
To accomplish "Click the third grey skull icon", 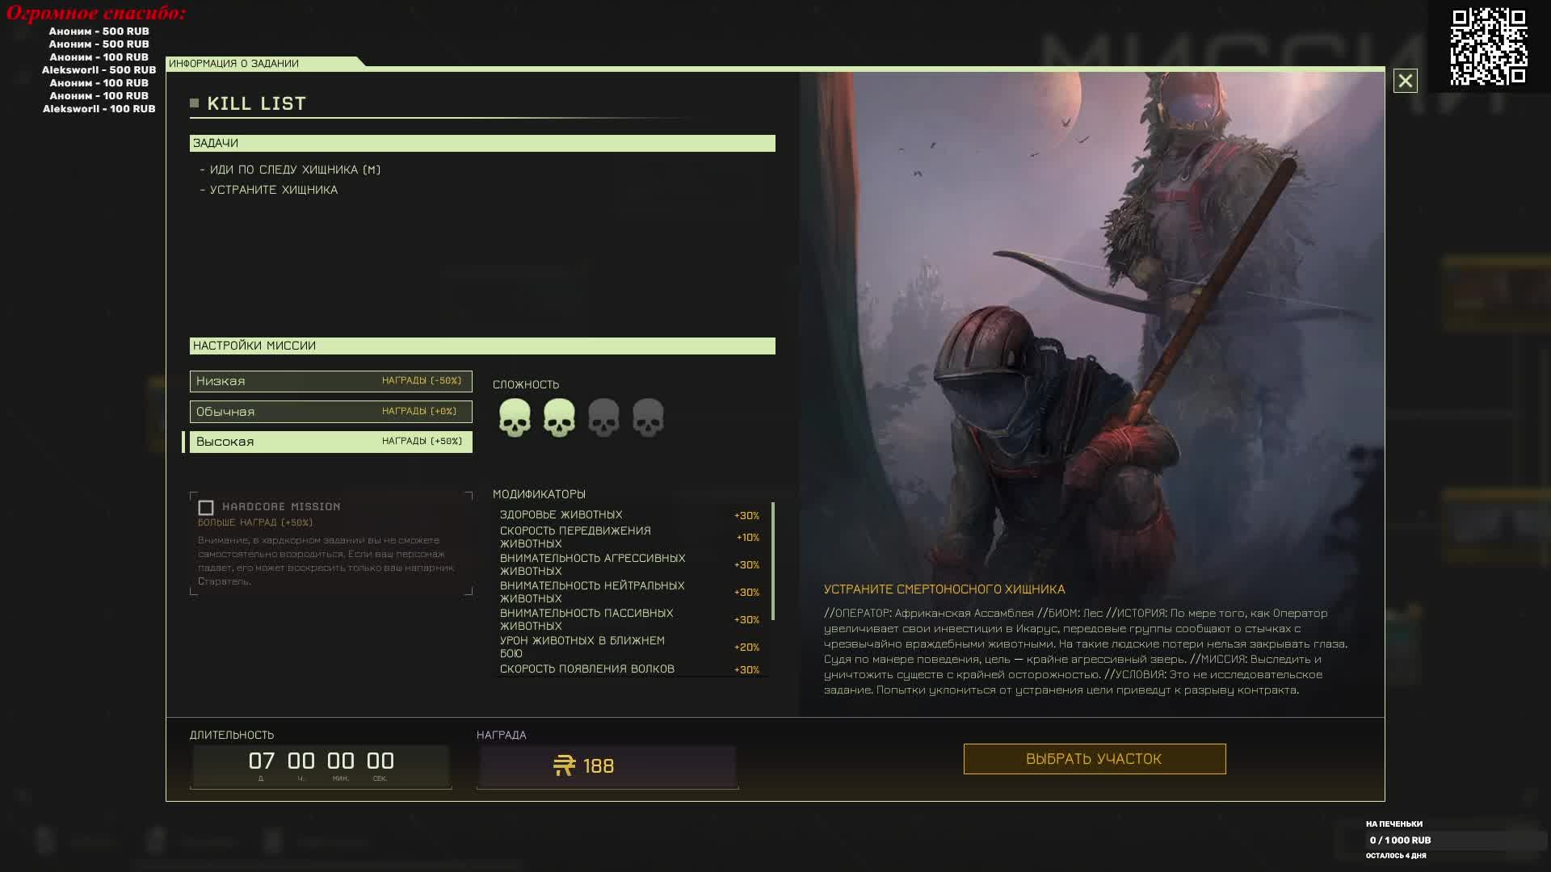I will [603, 417].
